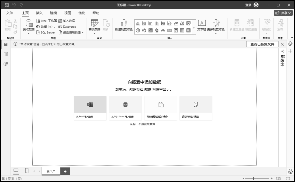Switch to mobile layout view

[x=27, y=171]
